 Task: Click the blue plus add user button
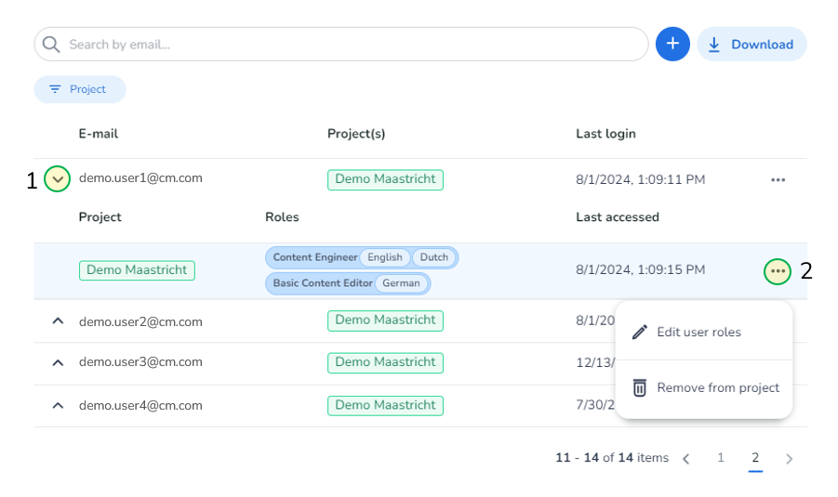tap(672, 45)
